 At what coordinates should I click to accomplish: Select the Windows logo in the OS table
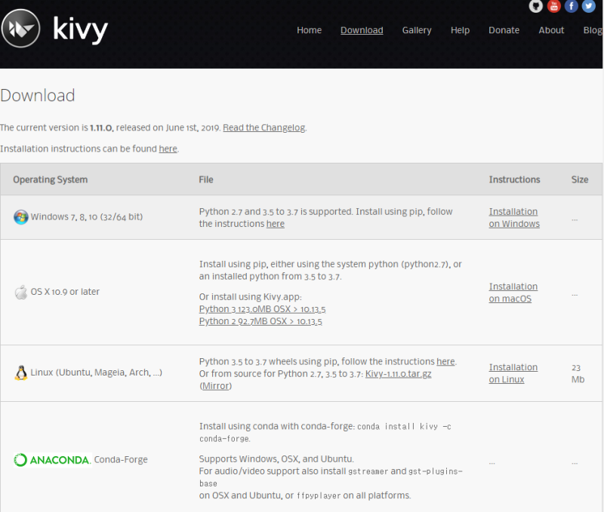click(21, 216)
